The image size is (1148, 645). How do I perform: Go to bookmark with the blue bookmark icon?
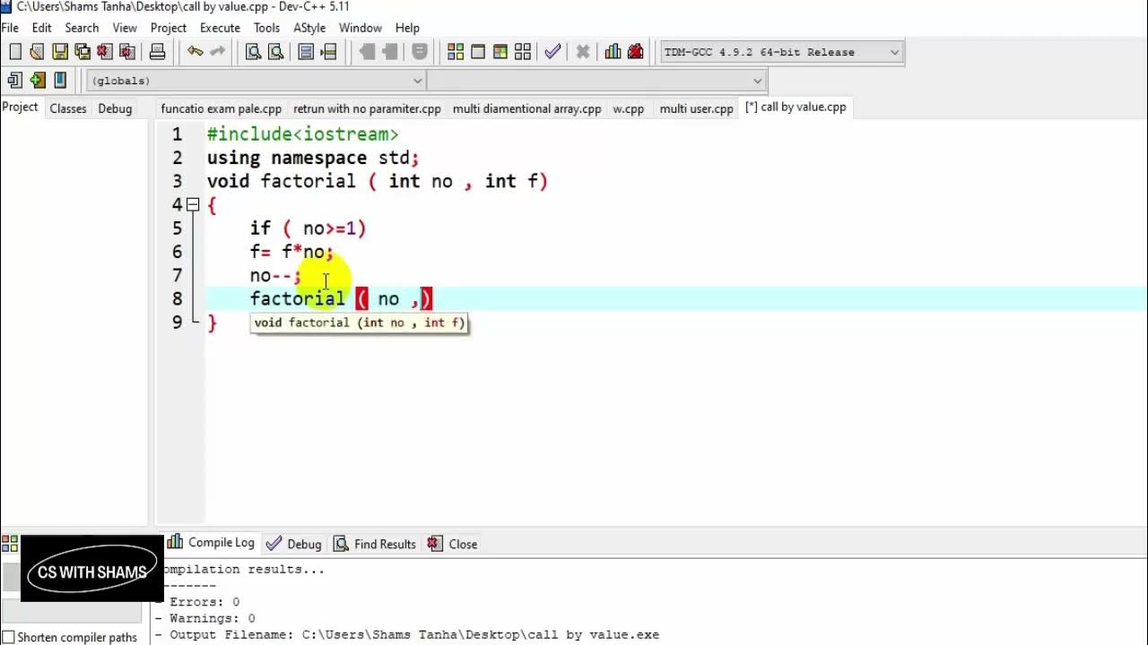(60, 81)
